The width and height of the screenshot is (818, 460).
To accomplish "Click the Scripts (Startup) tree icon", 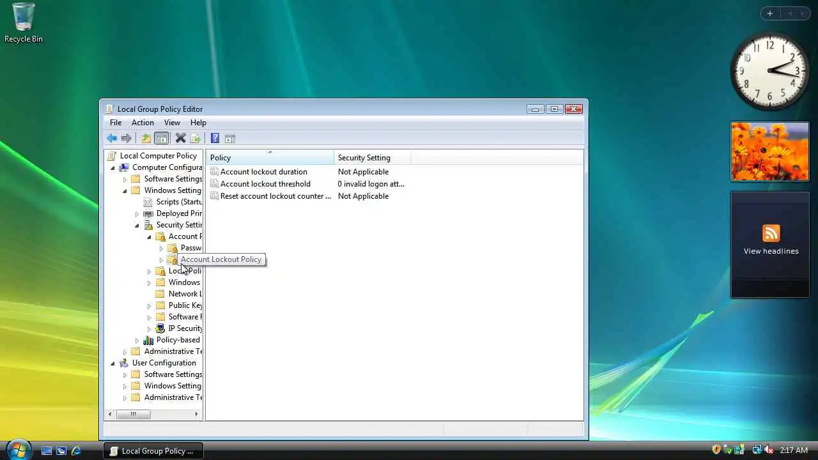I will pyautogui.click(x=148, y=202).
